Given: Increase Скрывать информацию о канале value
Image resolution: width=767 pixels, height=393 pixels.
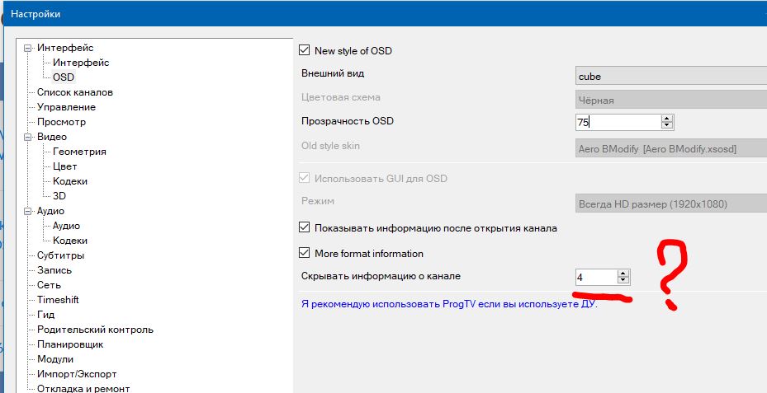Looking at the screenshot, I should 623,273.
